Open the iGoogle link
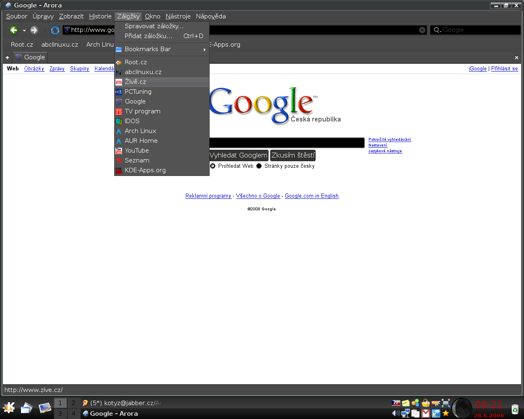524x419 pixels. (x=478, y=69)
